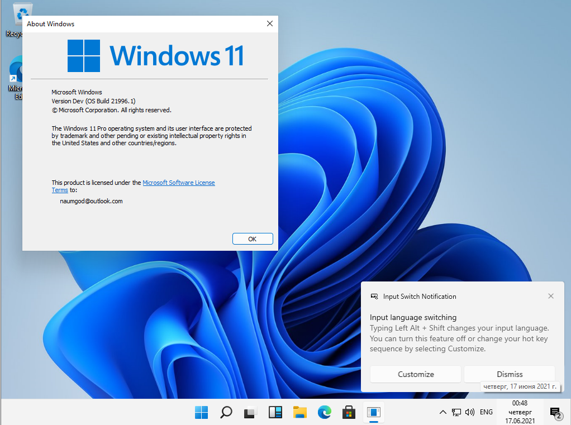
Task: Close the About Windows dialog
Action: click(270, 23)
